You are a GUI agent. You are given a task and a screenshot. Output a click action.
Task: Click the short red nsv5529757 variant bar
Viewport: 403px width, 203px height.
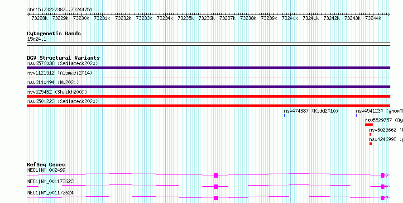(369, 125)
